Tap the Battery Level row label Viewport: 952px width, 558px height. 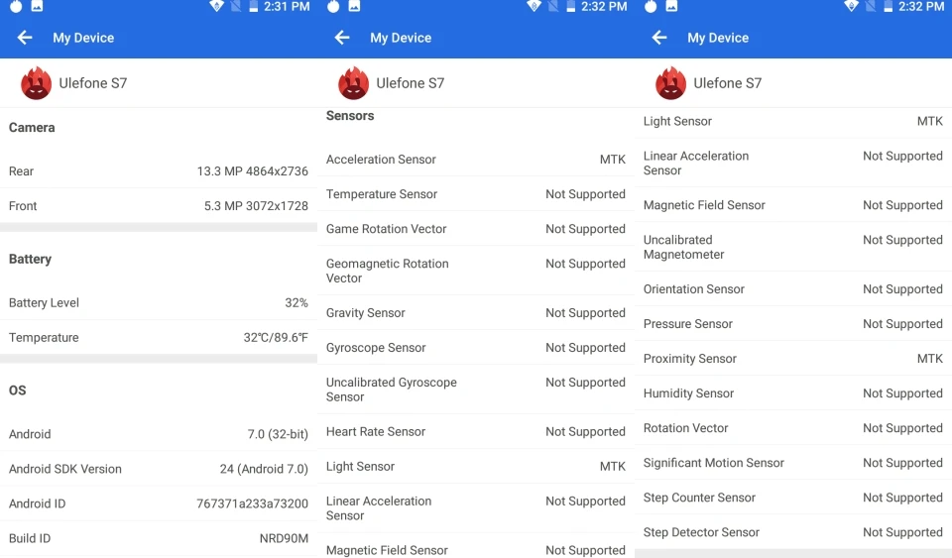pyautogui.click(x=44, y=302)
